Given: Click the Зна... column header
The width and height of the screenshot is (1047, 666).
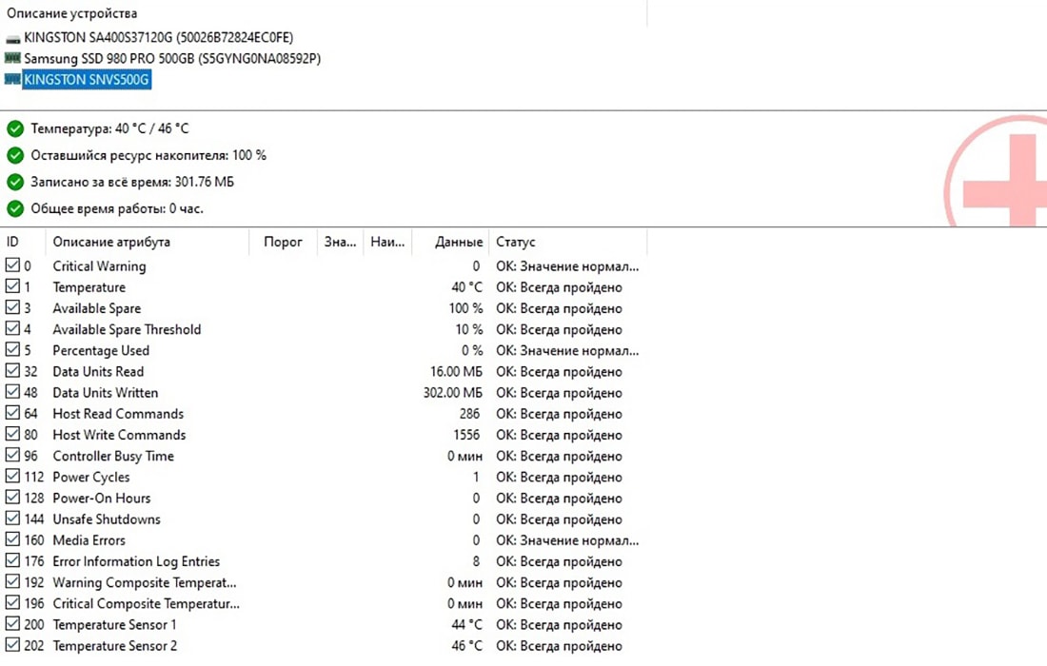Looking at the screenshot, I should pos(340,242).
